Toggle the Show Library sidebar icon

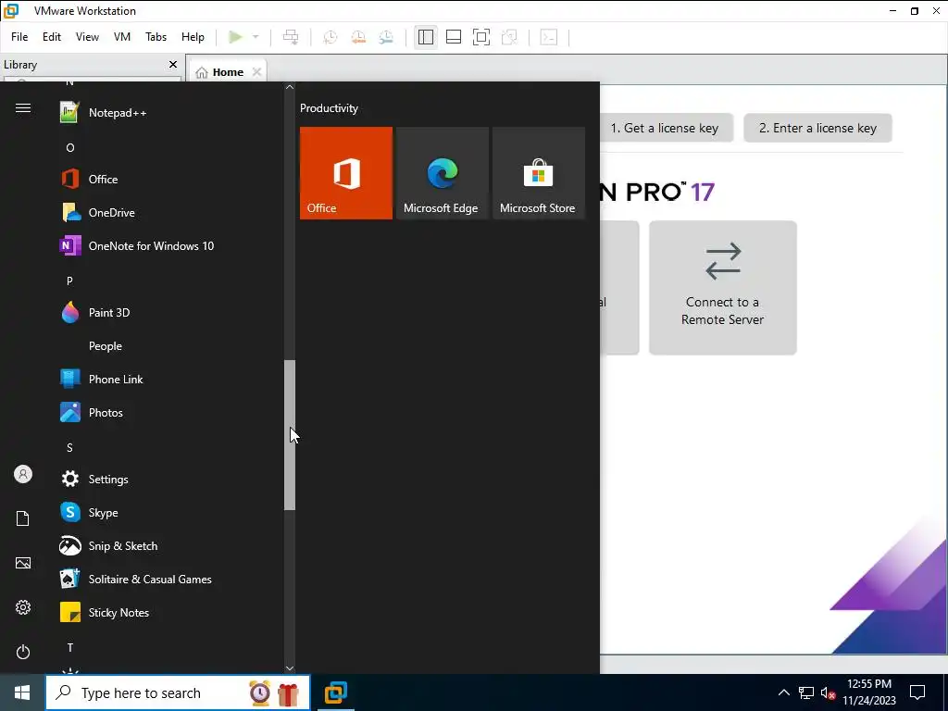pos(426,37)
